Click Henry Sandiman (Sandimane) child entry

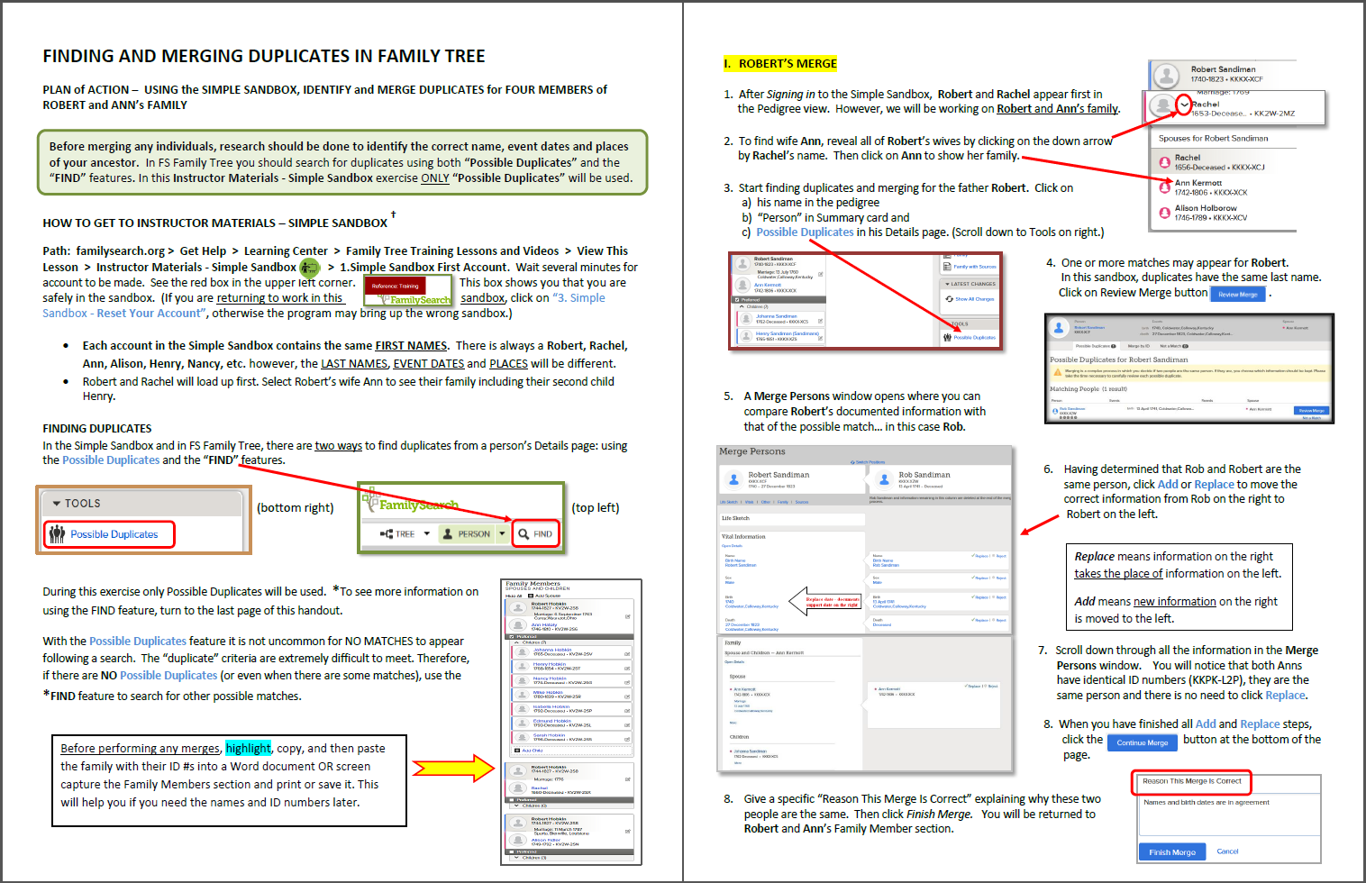[x=788, y=333]
